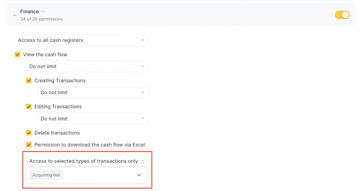
Task: Toggle the Finance permissions switch off
Action: click(342, 15)
